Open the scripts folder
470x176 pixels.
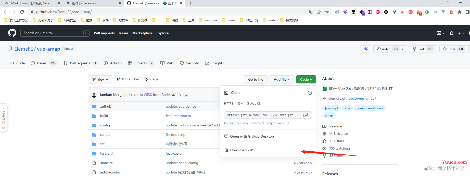[x=105, y=135]
